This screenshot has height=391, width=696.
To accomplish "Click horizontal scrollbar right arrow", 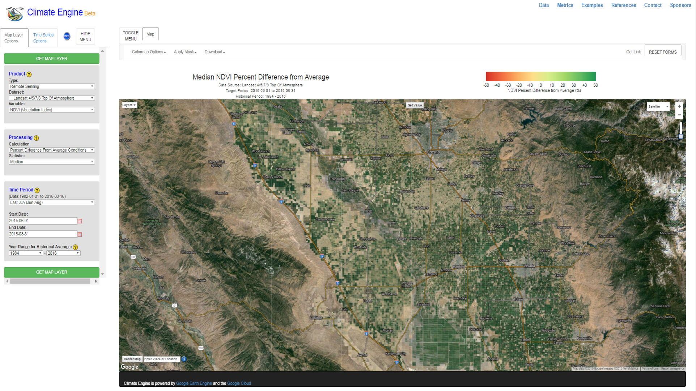I will [x=96, y=281].
